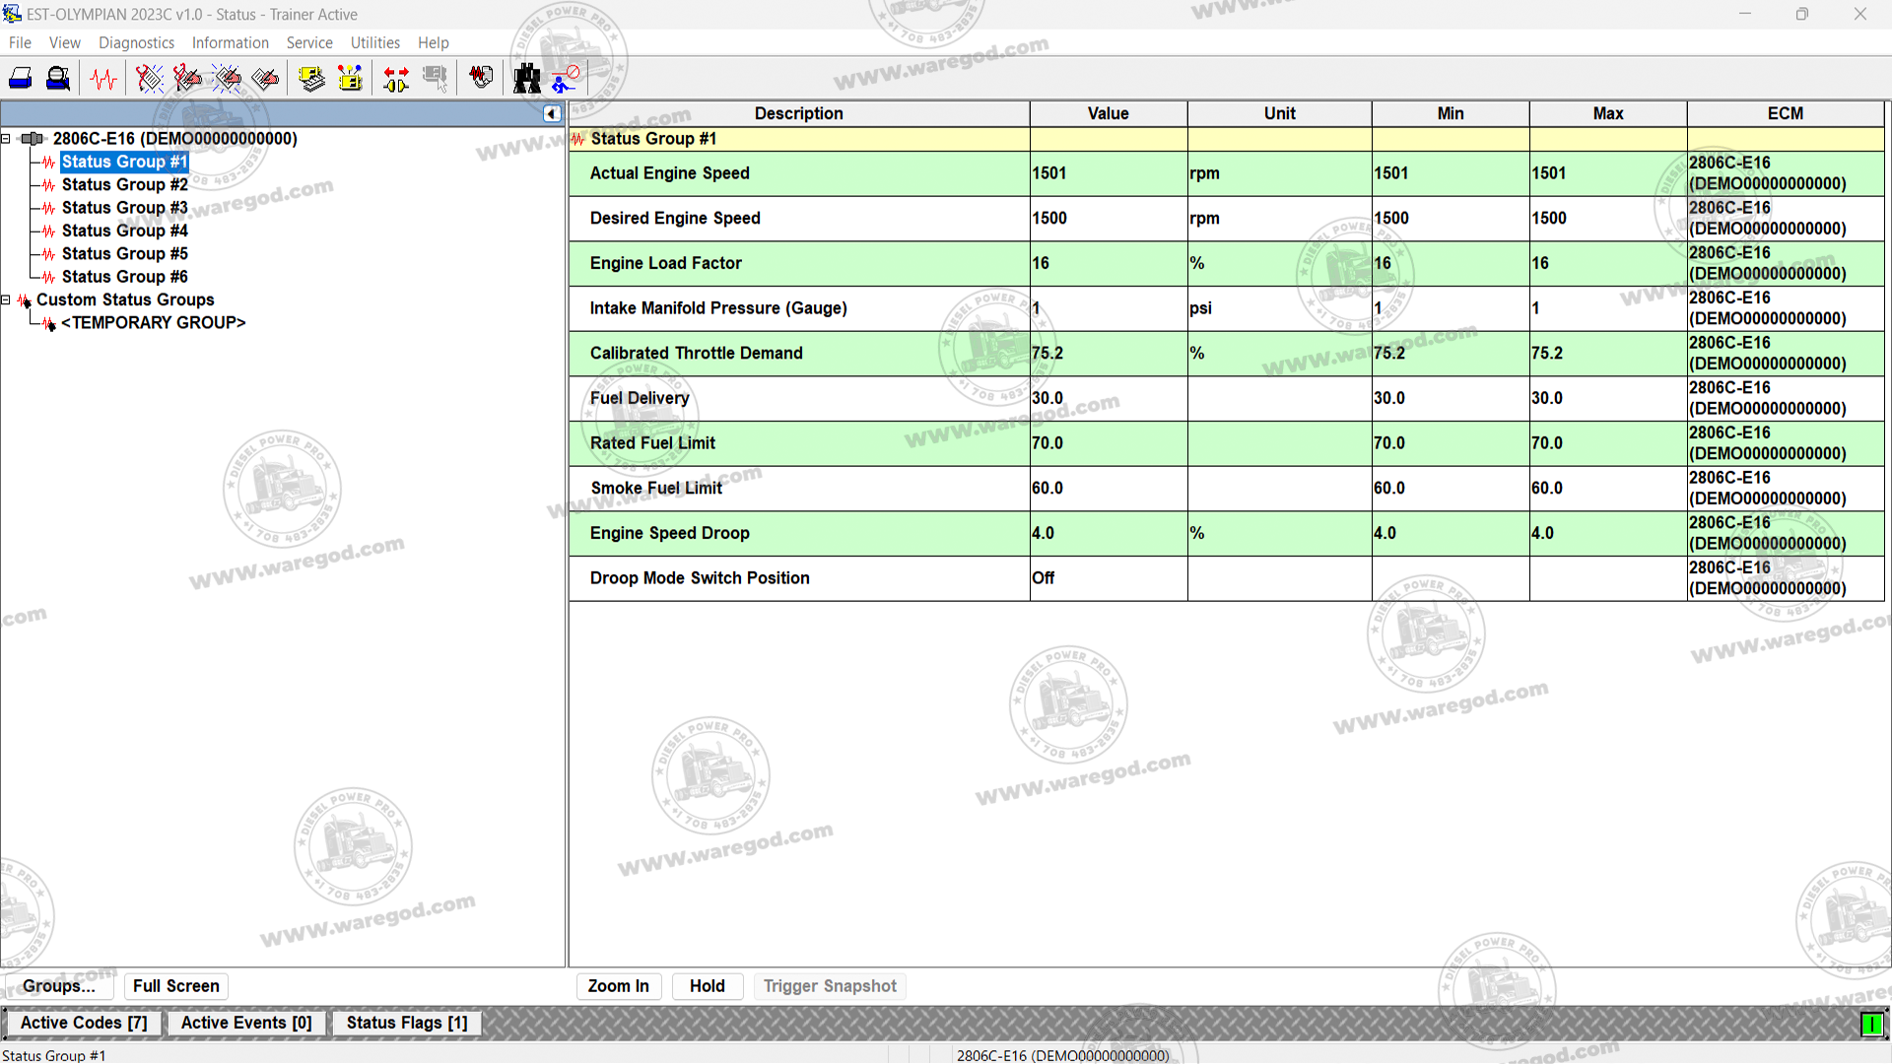The width and height of the screenshot is (1892, 1064).
Task: Toggle the Hold button
Action: pyautogui.click(x=707, y=986)
